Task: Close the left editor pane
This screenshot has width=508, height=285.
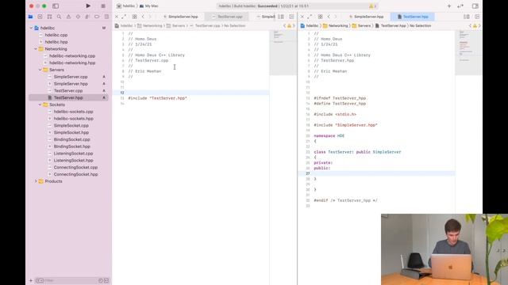Action: click(117, 17)
